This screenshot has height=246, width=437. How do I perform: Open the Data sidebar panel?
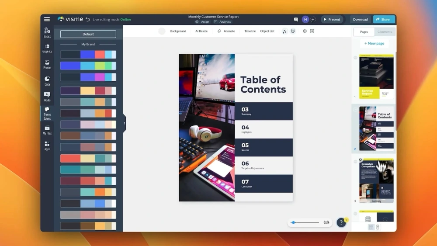pyautogui.click(x=47, y=81)
